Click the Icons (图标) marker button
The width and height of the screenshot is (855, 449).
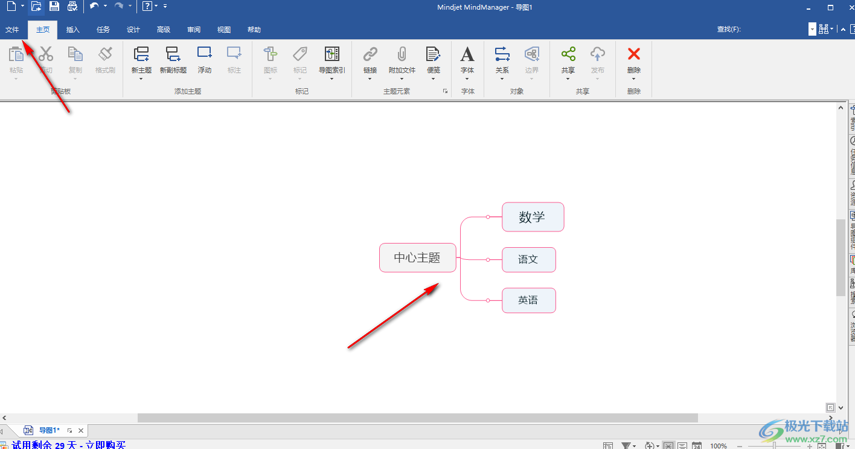click(x=271, y=54)
